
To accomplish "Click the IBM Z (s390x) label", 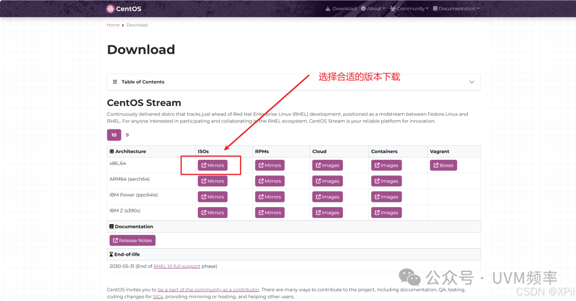I will pyautogui.click(x=125, y=211).
